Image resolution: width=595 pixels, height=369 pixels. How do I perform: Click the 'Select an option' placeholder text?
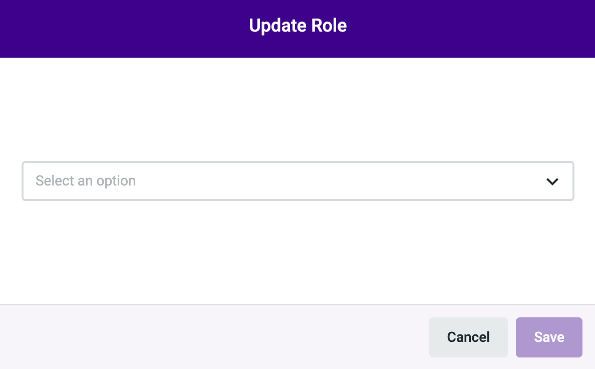click(x=85, y=181)
